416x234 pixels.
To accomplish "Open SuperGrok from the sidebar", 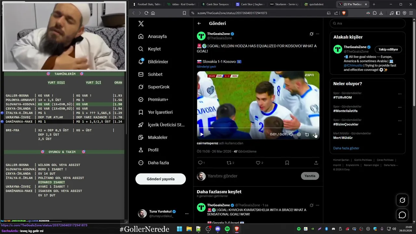I will 154,87.
